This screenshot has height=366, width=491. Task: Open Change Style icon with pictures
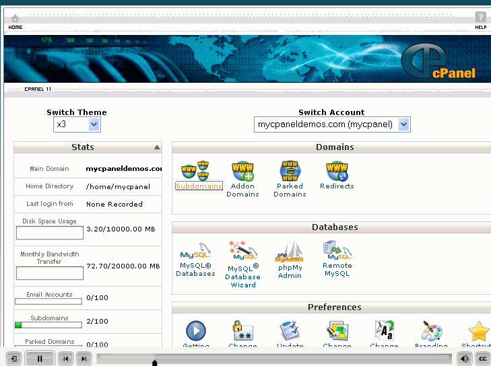(x=337, y=330)
